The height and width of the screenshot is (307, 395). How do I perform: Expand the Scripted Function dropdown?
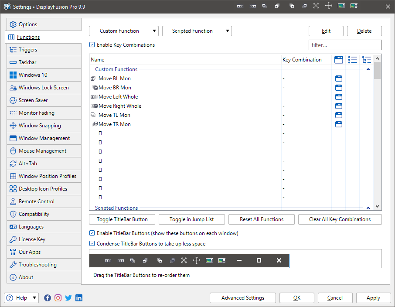tap(197, 31)
